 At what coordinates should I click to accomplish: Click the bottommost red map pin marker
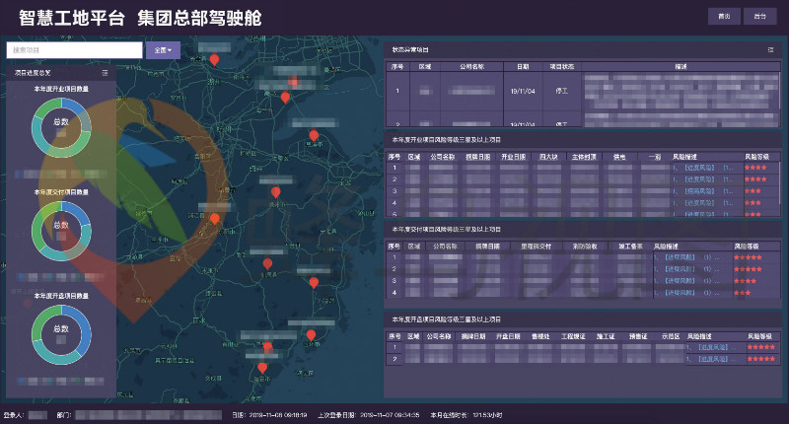click(x=261, y=369)
